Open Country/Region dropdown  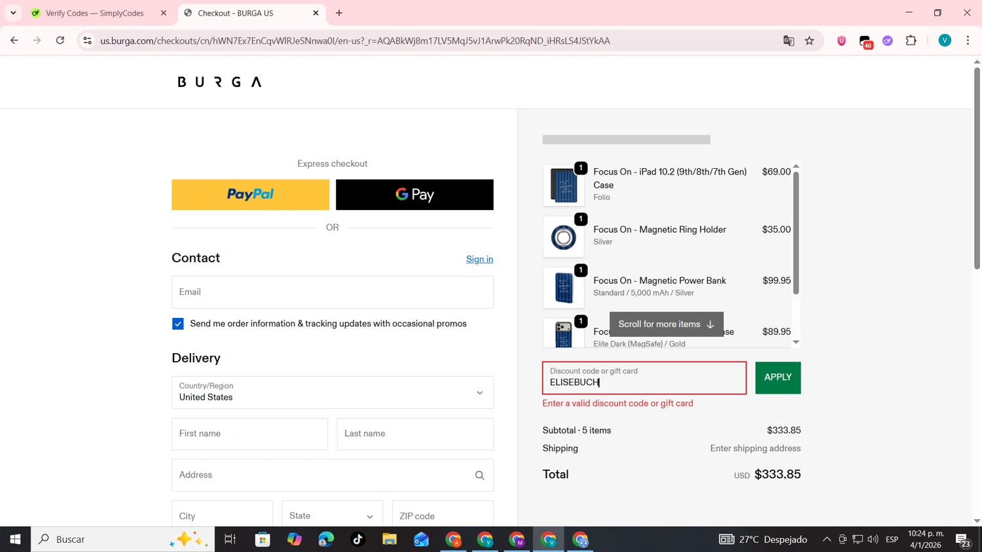(x=333, y=392)
